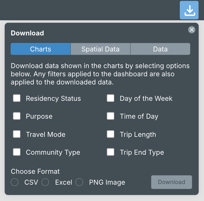Close the Download panel
204x201 pixels.
coord(192,30)
